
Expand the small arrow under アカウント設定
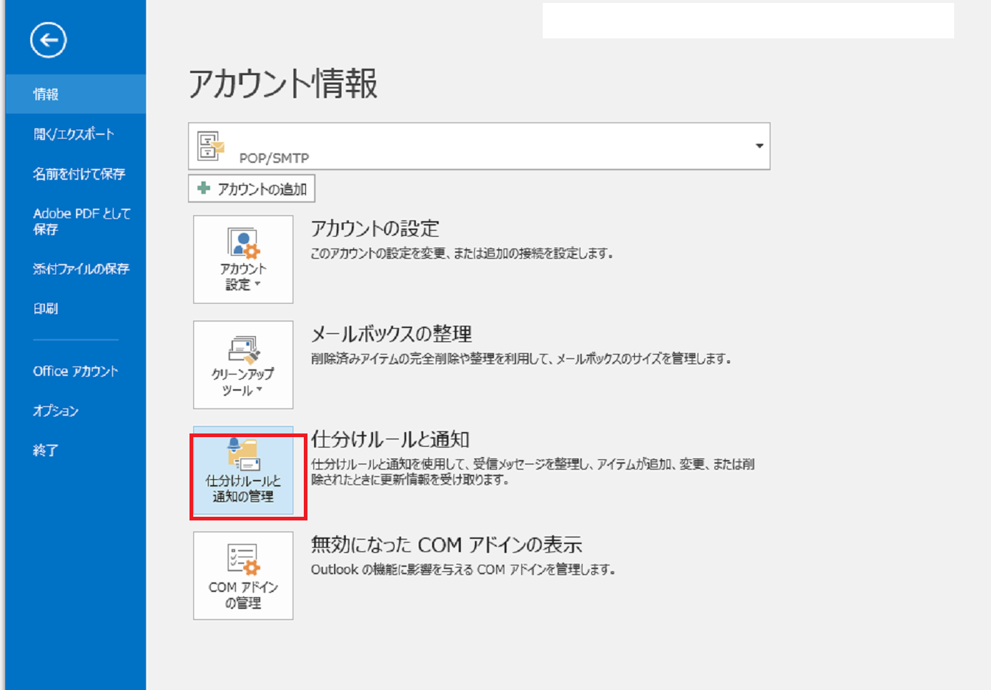[257, 285]
